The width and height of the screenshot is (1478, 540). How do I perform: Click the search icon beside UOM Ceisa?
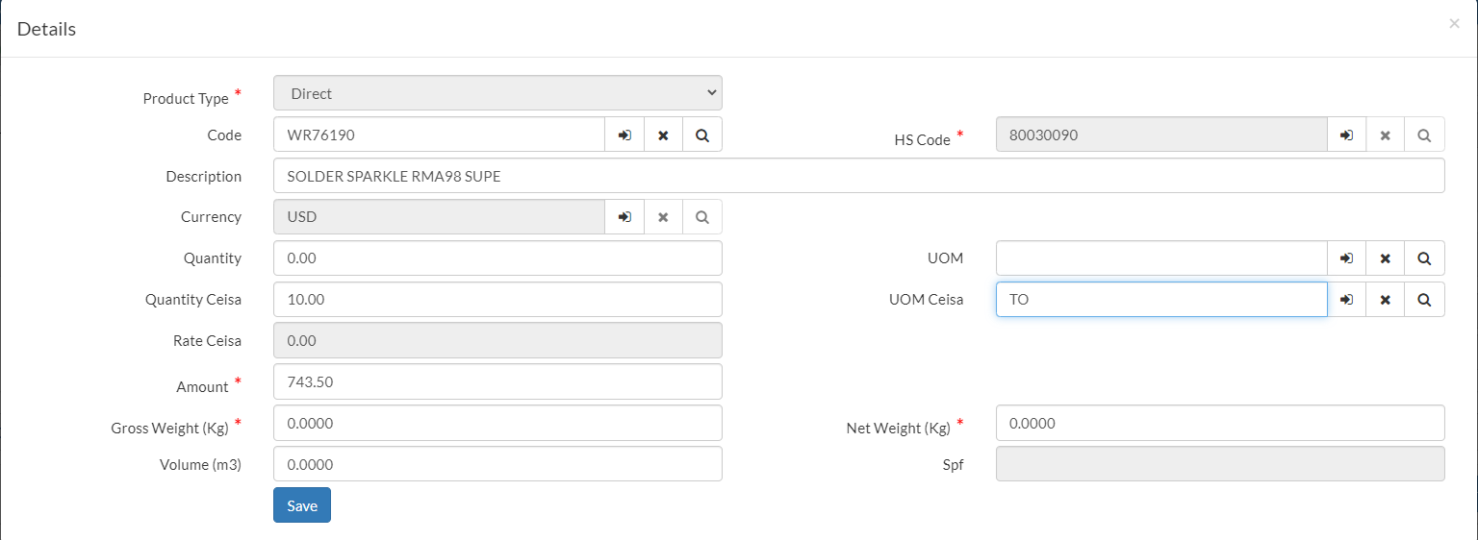[x=1424, y=300]
